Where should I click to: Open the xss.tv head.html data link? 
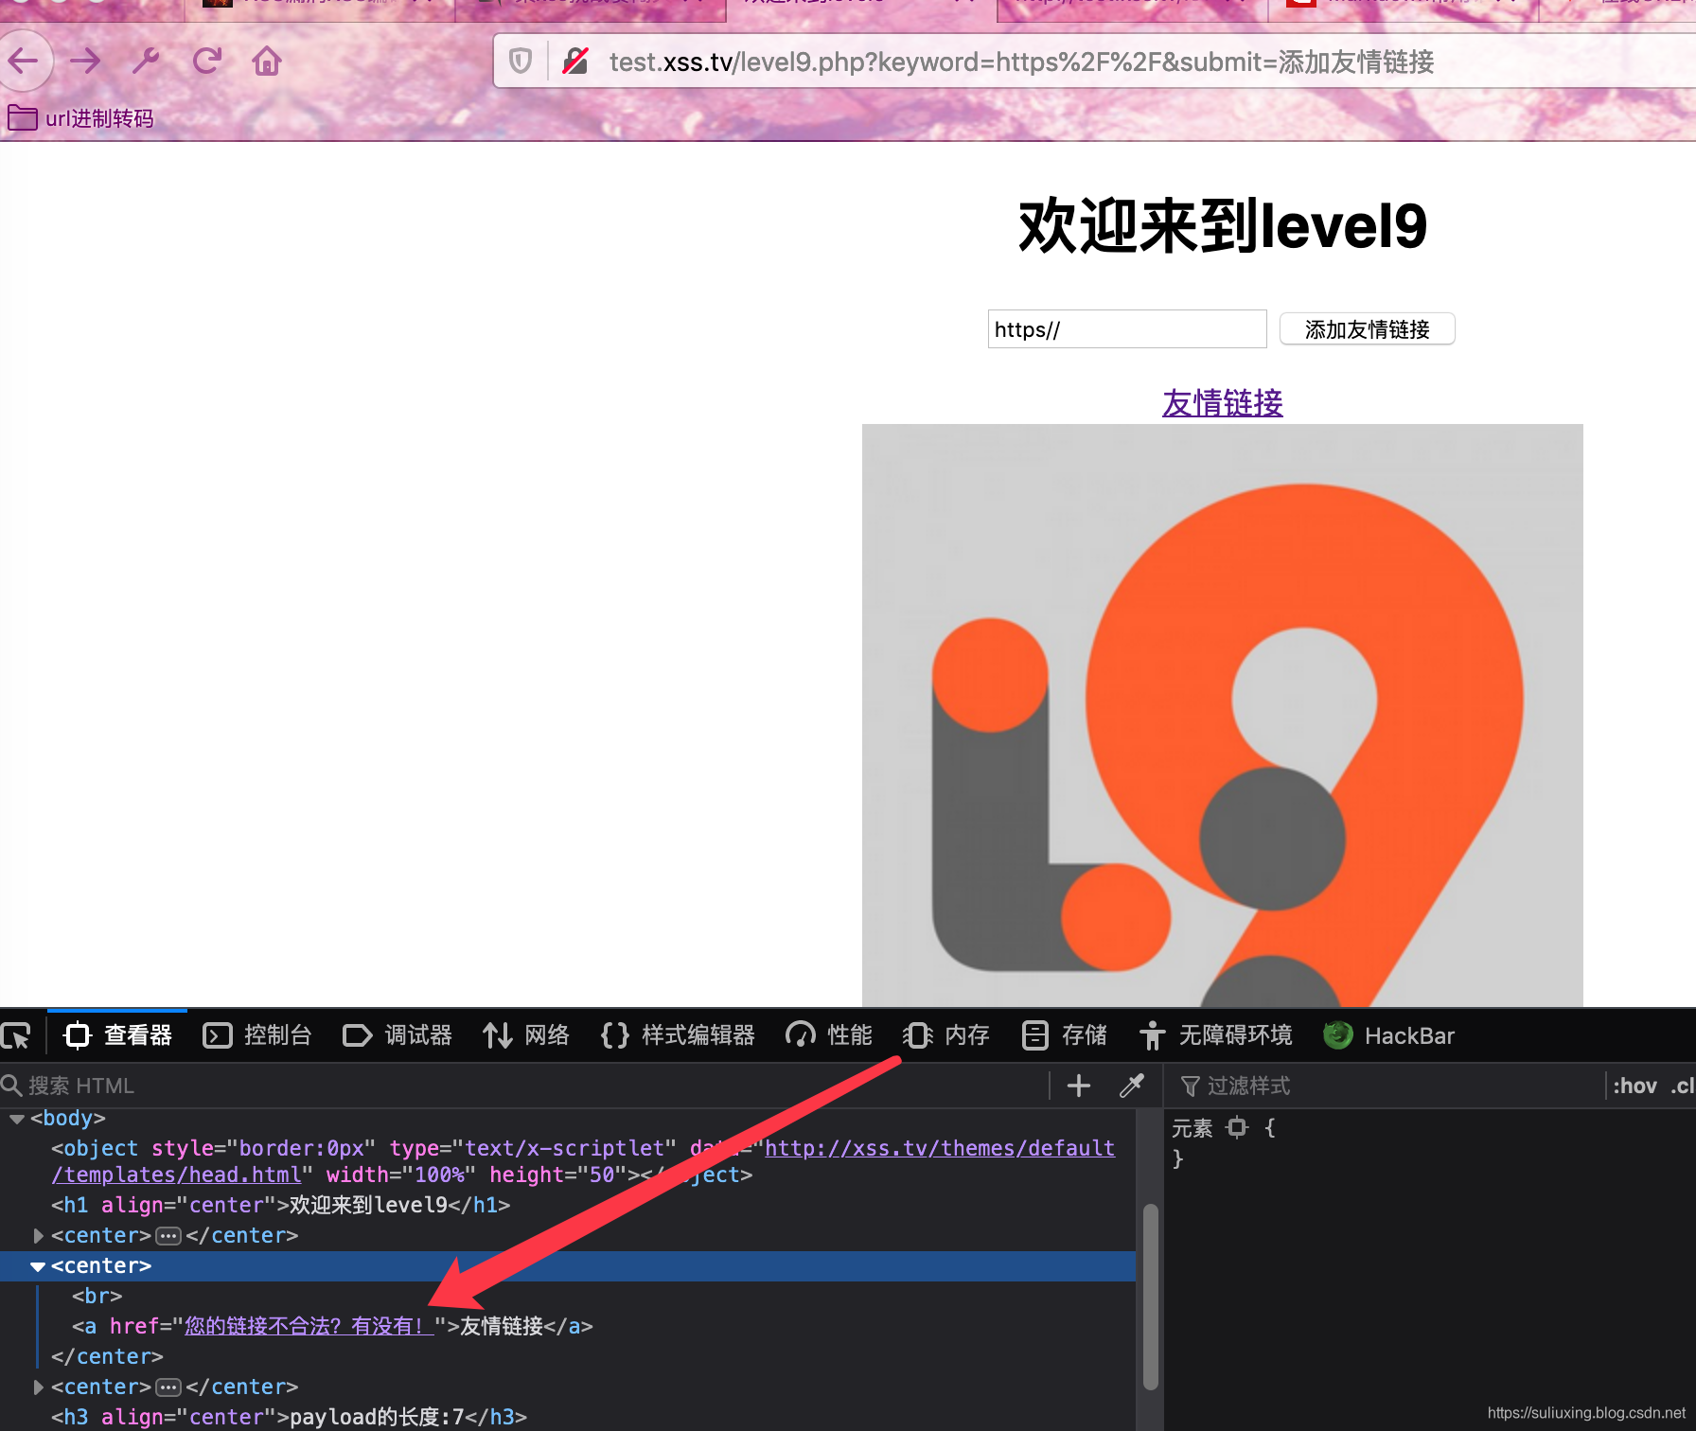click(x=583, y=1161)
